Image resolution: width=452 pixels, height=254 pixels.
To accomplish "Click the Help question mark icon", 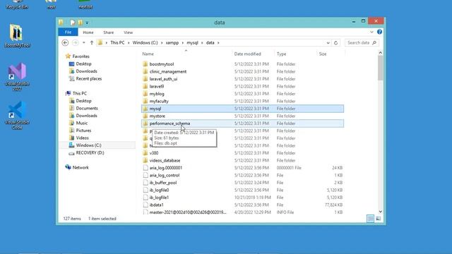I will tap(379, 32).
